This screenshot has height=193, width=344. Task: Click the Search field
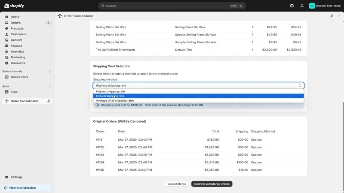pyautogui.click(x=172, y=6)
